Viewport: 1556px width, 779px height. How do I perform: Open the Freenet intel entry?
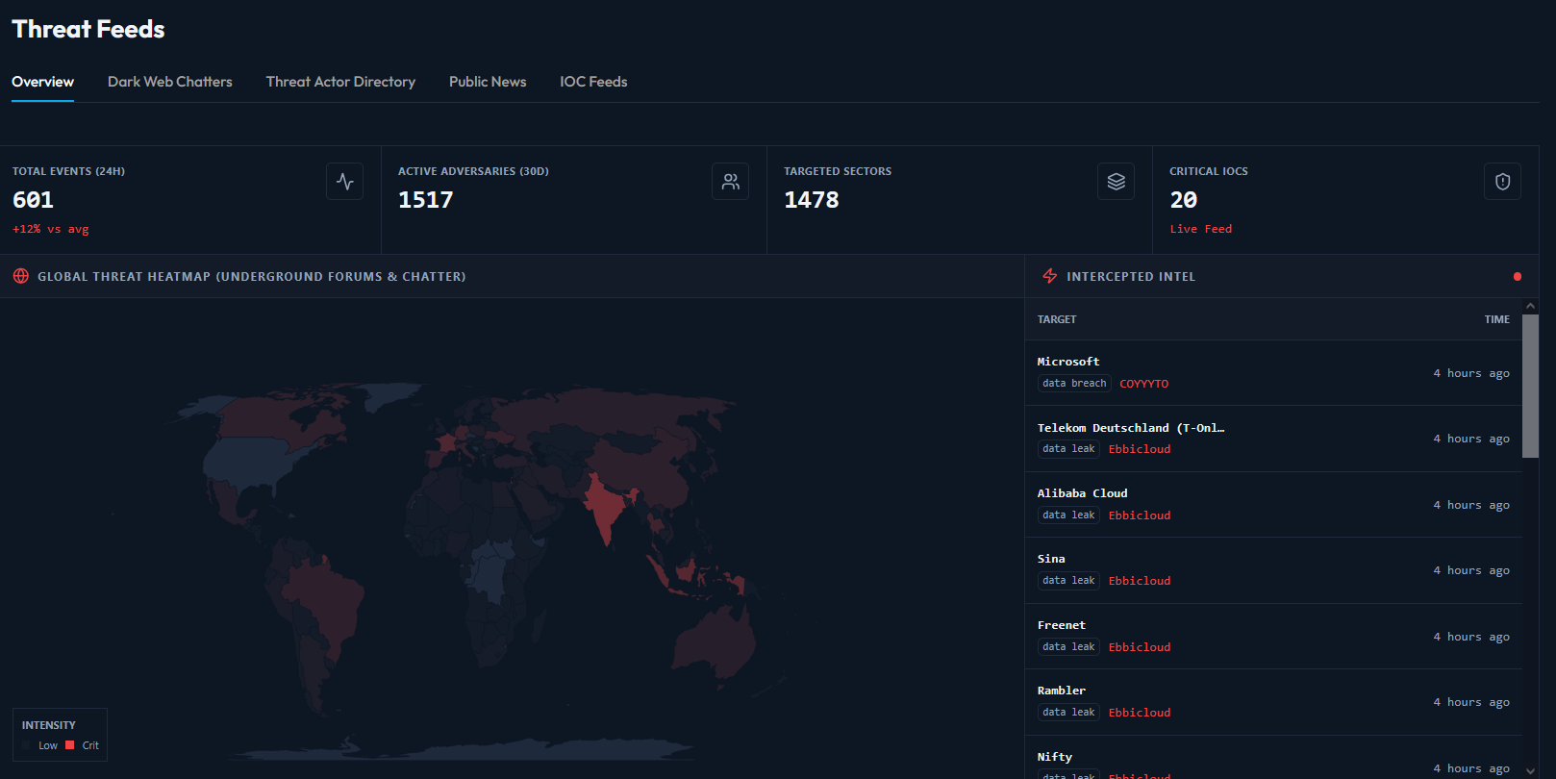click(x=1273, y=637)
